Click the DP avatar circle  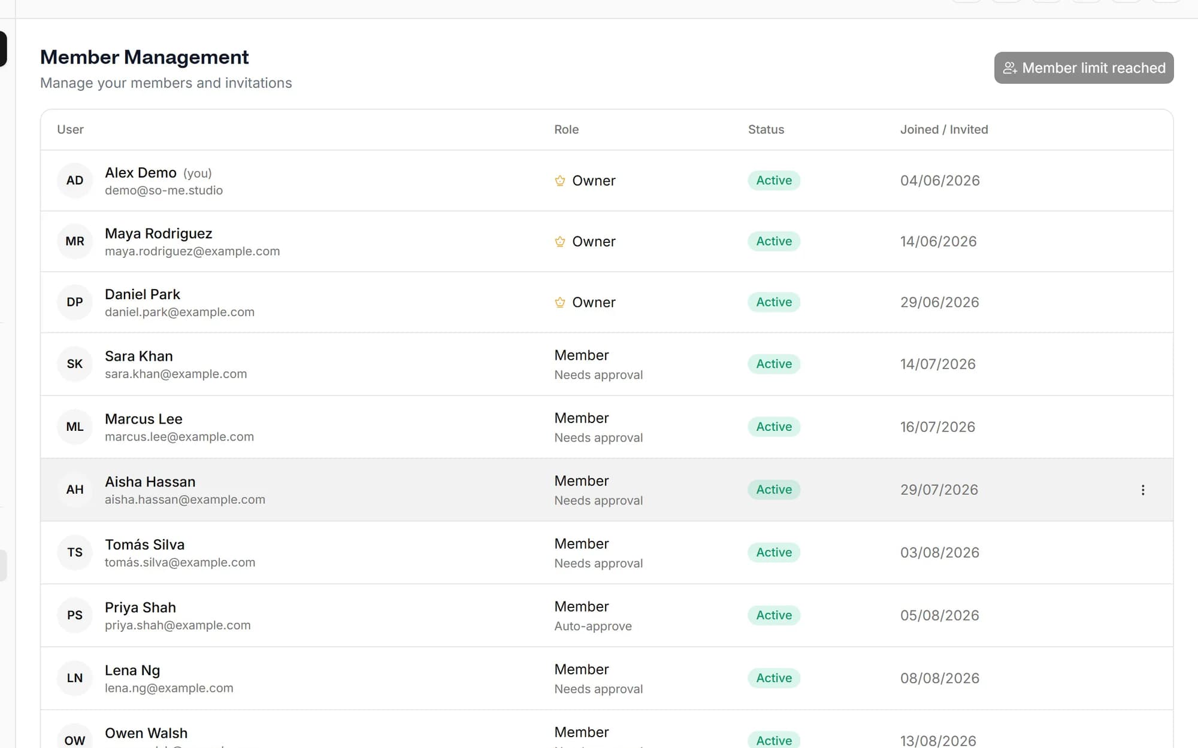point(75,302)
